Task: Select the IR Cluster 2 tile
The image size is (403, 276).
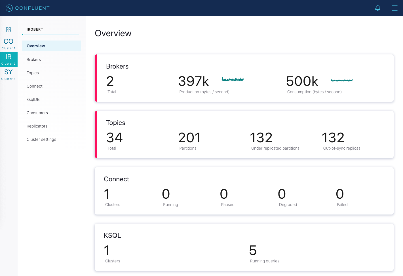Action: coord(9,59)
